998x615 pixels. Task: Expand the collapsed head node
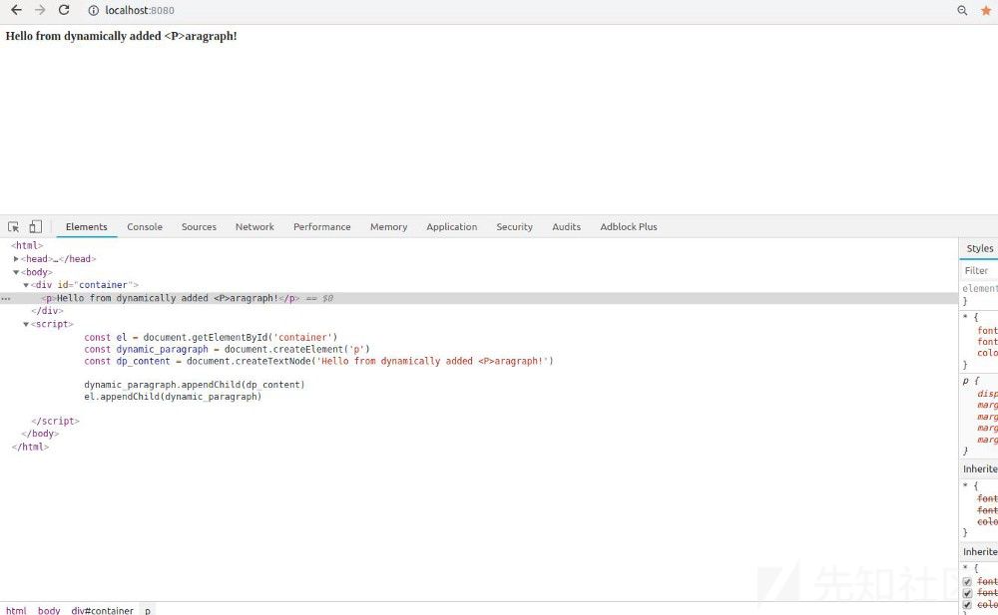coord(16,259)
